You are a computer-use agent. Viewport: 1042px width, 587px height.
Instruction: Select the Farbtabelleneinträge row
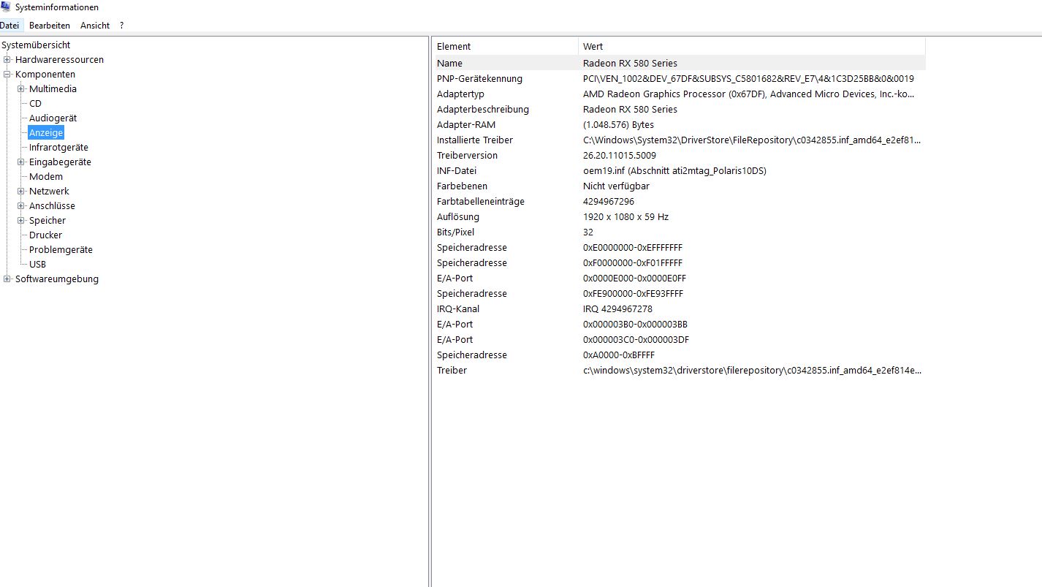[x=680, y=201]
